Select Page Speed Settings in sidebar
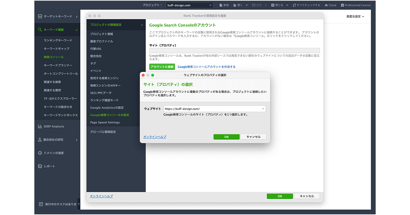This screenshot has width=410, height=215. [x=105, y=123]
